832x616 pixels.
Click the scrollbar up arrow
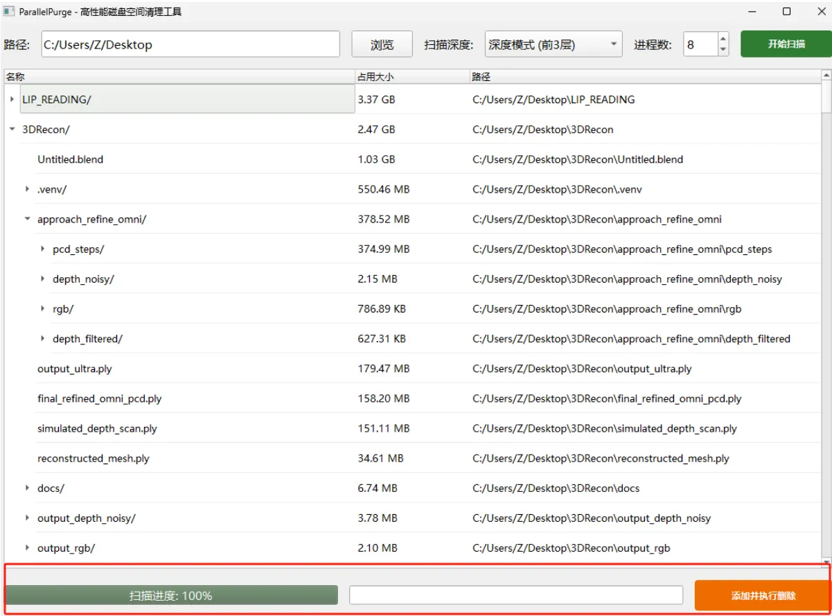[x=826, y=75]
